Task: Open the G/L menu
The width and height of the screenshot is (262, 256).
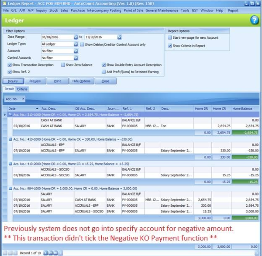Action: pos(14,10)
